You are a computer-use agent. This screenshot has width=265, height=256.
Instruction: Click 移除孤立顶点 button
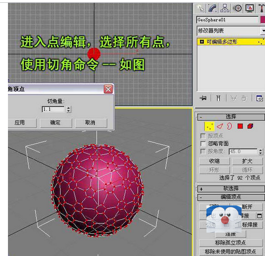pos(231,243)
